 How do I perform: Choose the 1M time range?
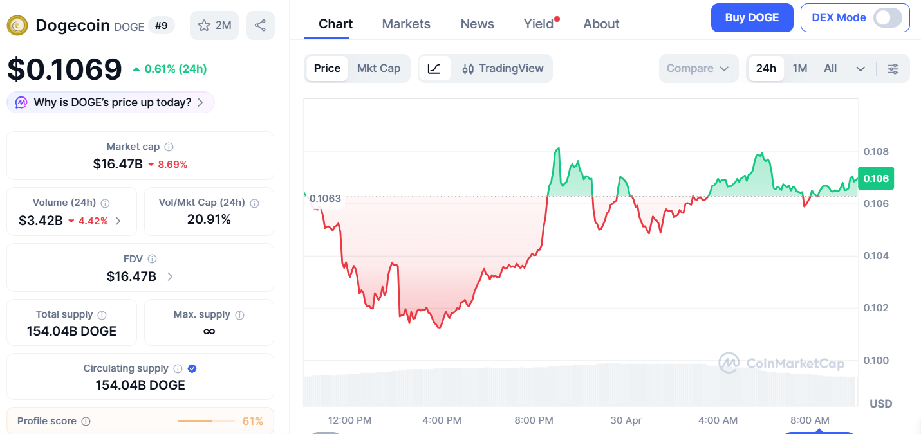pos(800,68)
